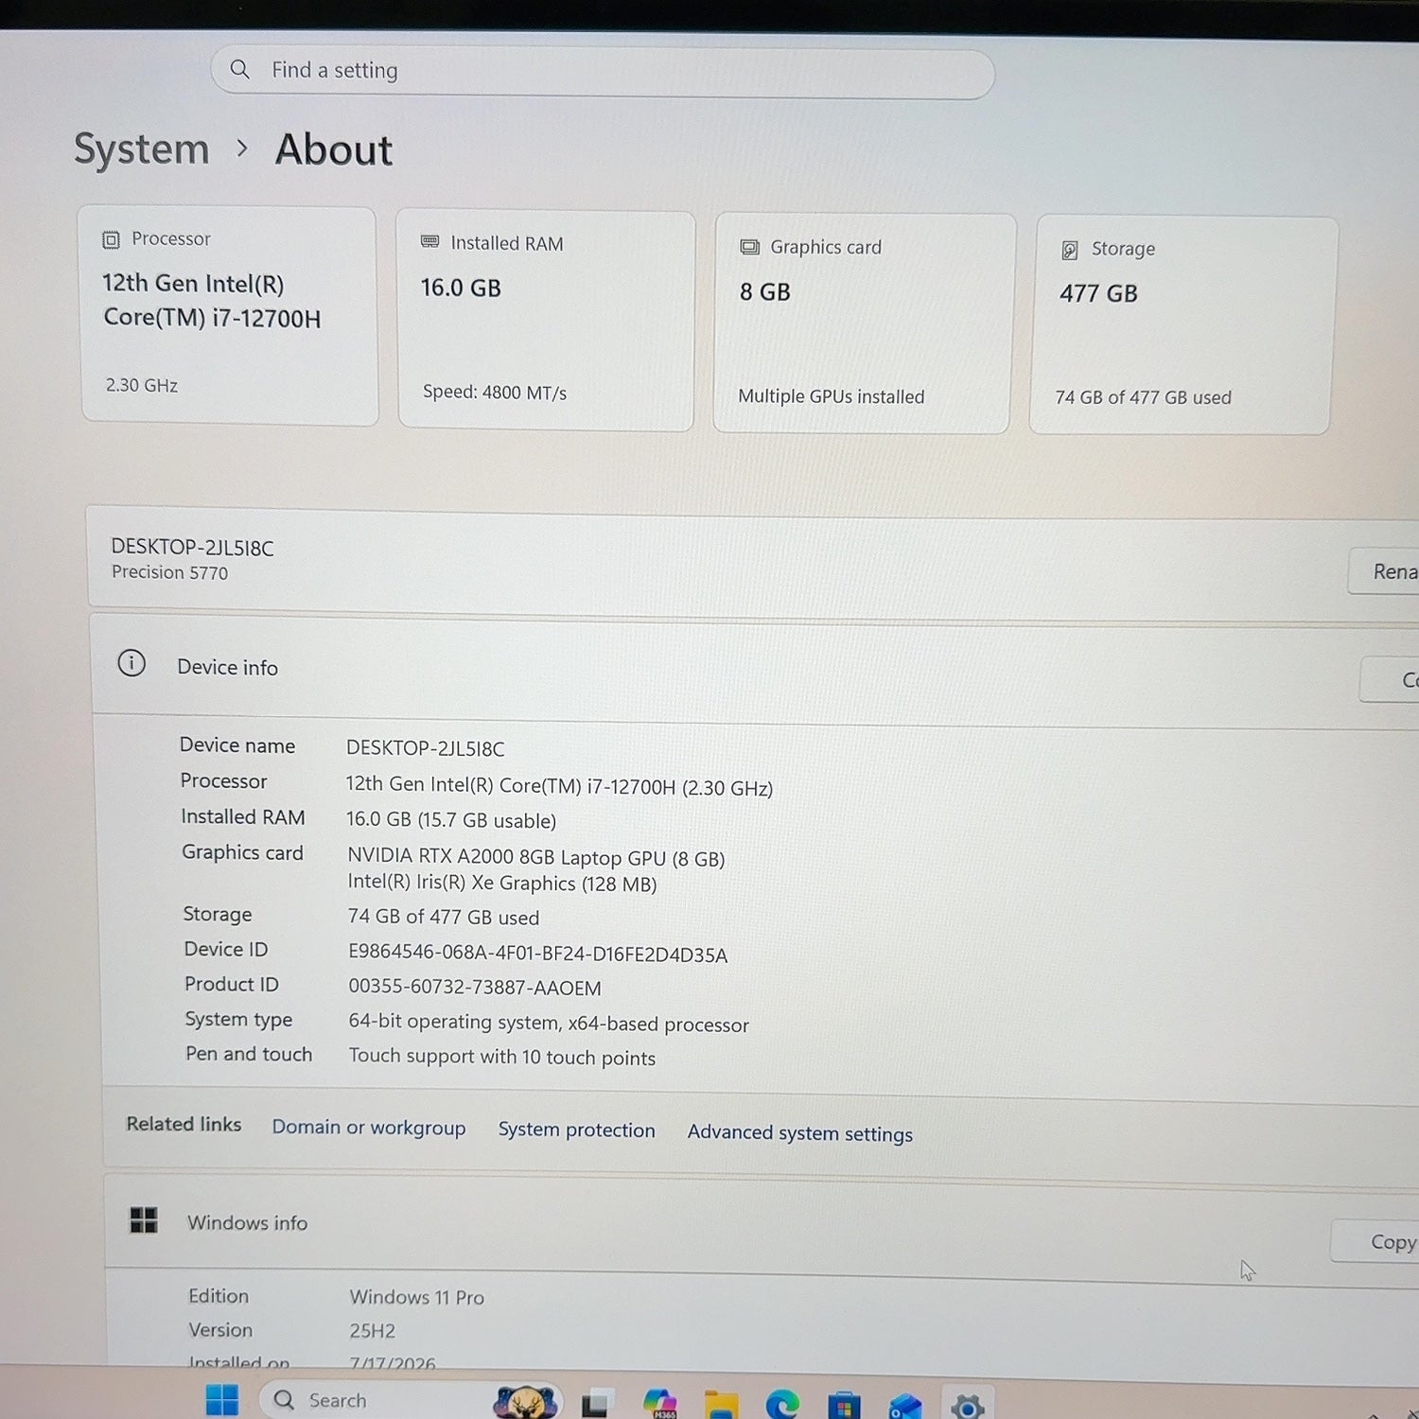Screen dimensions: 1419x1419
Task: Click the magnifier icon in settings search
Action: 240,69
